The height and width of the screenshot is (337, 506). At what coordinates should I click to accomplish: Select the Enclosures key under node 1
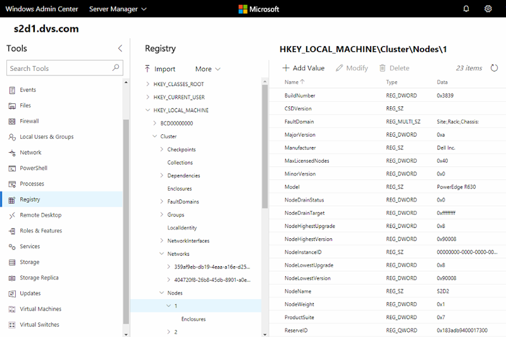[194, 319]
